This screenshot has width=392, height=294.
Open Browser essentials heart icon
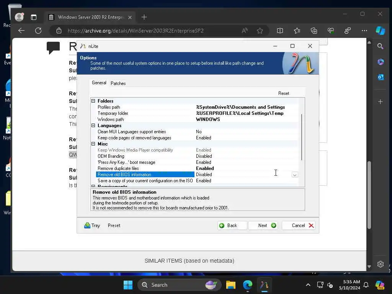coord(331,31)
